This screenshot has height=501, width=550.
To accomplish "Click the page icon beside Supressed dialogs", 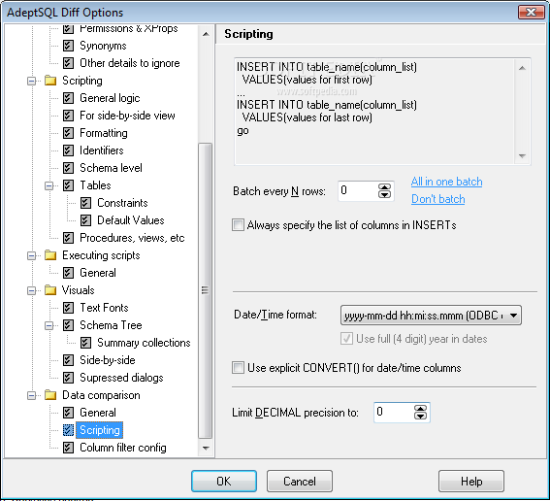I will click(68, 378).
